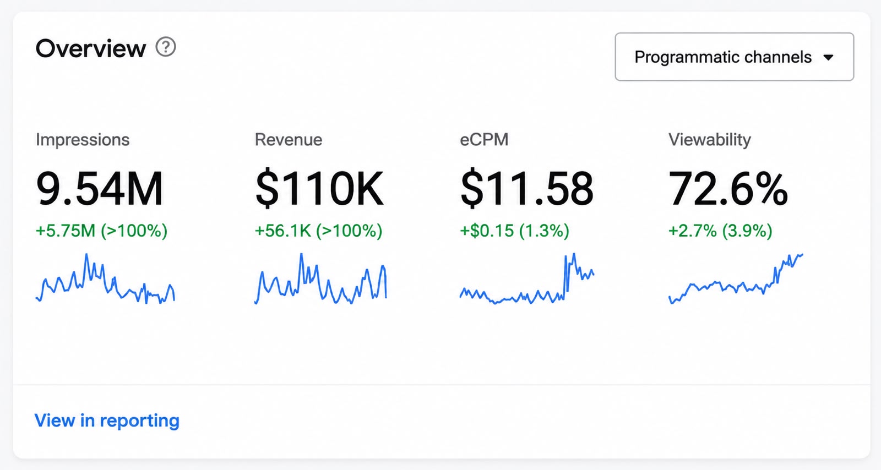Select the 9.54M impressions value

(x=100, y=189)
